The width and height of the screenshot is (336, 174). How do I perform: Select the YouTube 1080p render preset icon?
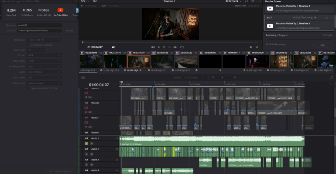pyautogui.click(x=60, y=10)
